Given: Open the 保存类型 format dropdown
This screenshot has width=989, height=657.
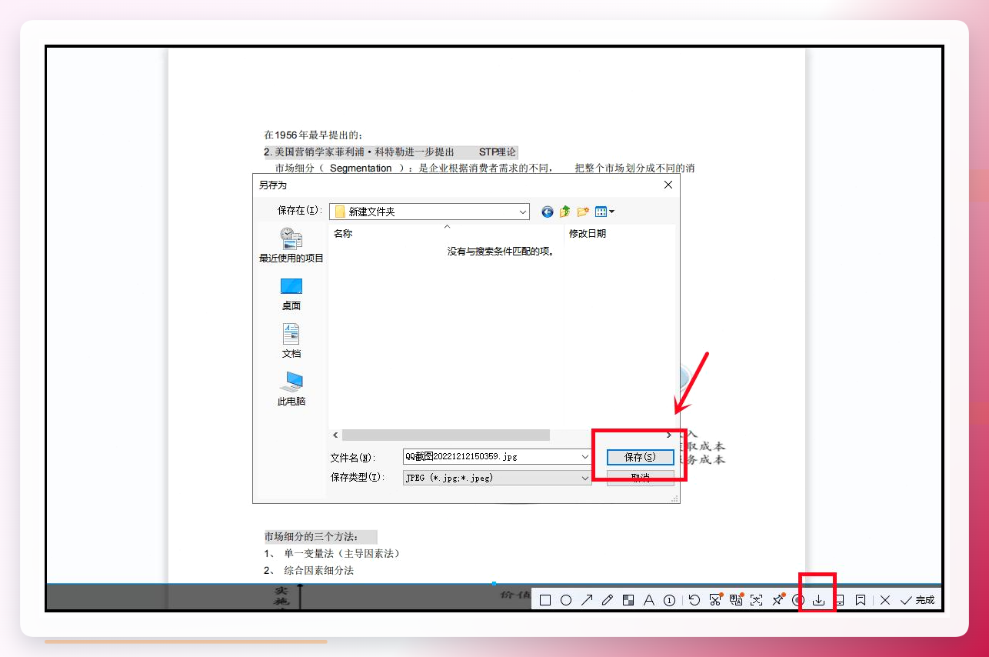Looking at the screenshot, I should click(497, 478).
